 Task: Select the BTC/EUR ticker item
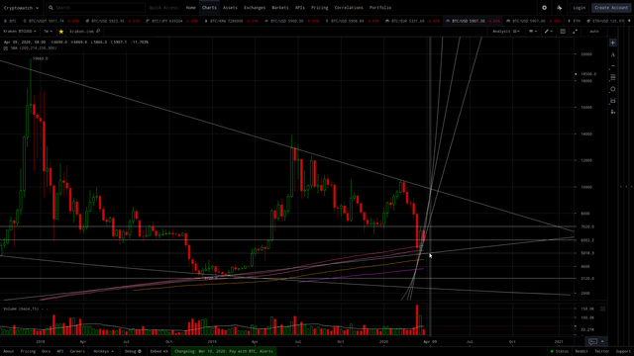(413, 21)
